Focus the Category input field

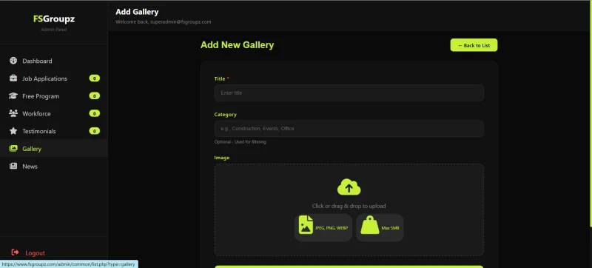pyautogui.click(x=349, y=128)
